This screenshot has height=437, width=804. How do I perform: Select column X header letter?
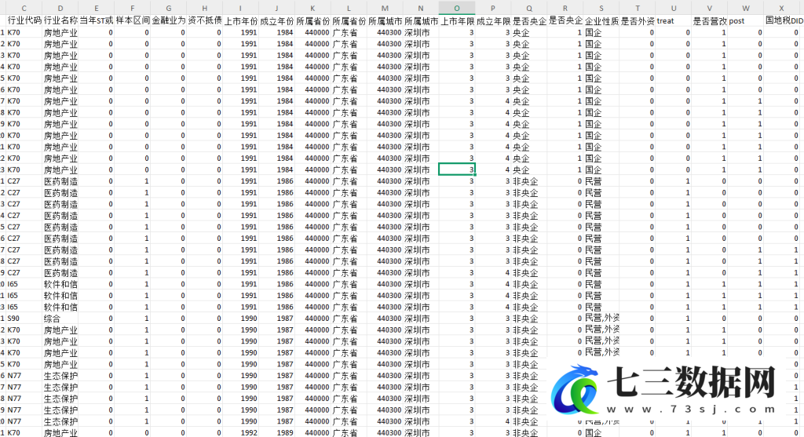pyautogui.click(x=781, y=8)
